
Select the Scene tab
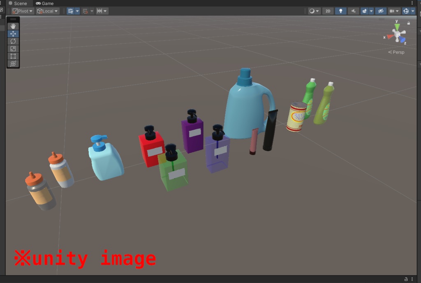pyautogui.click(x=19, y=3)
